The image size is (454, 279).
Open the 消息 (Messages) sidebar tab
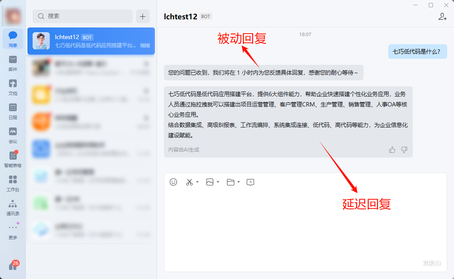point(13,38)
